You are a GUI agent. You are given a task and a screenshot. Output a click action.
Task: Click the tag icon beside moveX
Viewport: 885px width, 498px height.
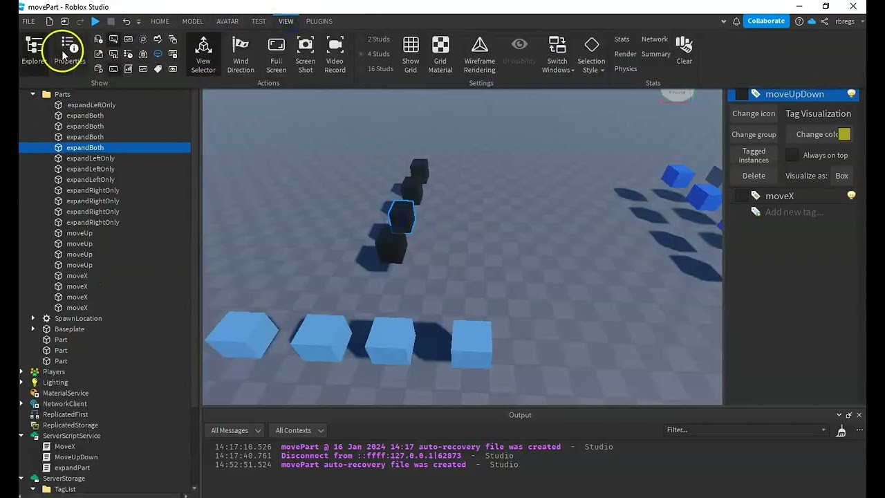click(756, 196)
